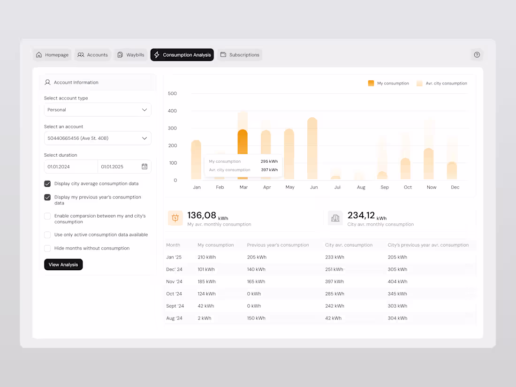Uncheck Display city average consumption data

pyautogui.click(x=47, y=184)
